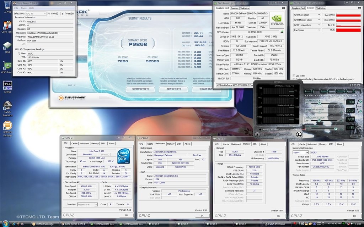Screen dimensions: 364x227
Task: Click Save Results button in 3DMark Vantage
Action: click(x=173, y=89)
